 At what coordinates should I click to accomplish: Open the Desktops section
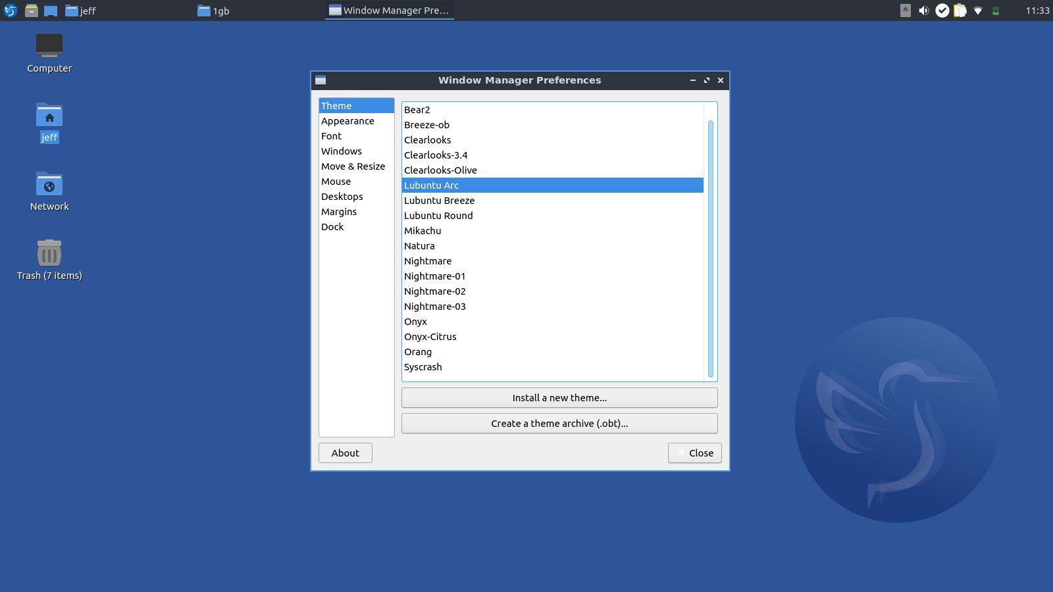point(357,197)
